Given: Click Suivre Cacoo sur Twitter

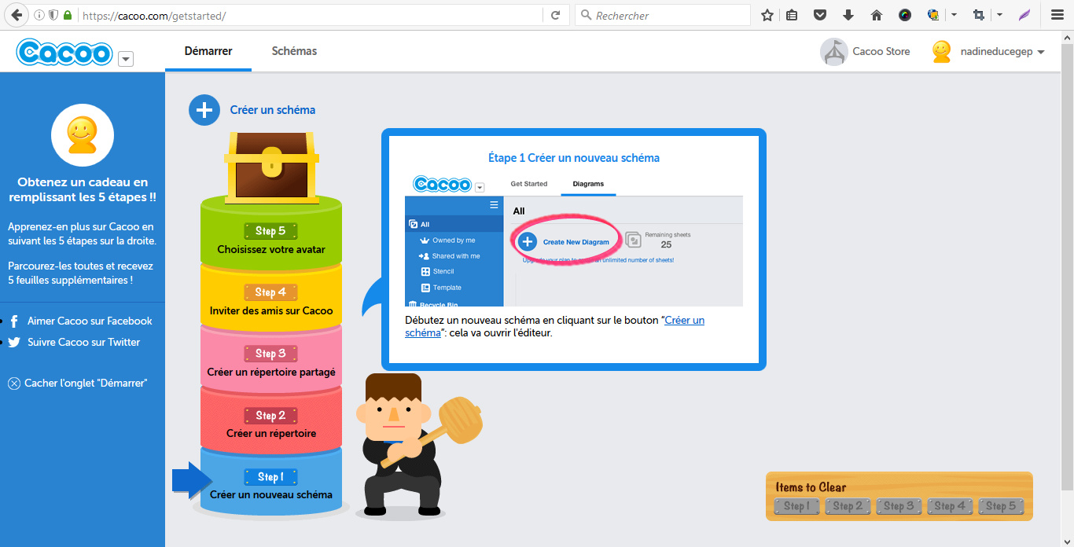Looking at the screenshot, I should tap(83, 342).
